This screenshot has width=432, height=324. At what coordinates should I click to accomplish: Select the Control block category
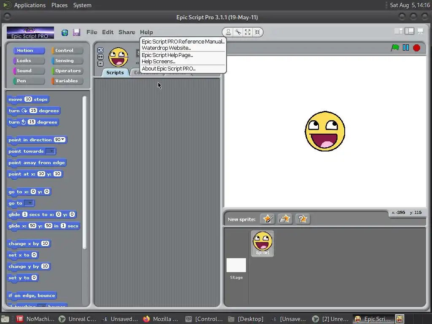[67, 51]
